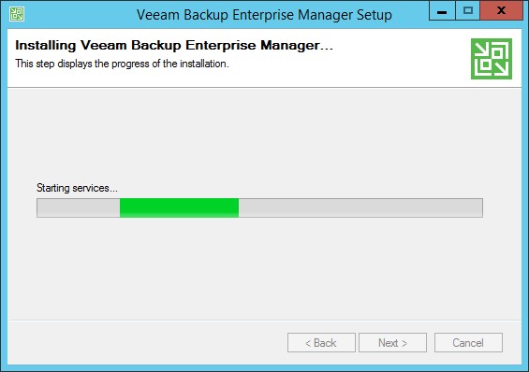Click the 'Veeam Backup Enterprise Manager Setup' window title

pyautogui.click(x=264, y=15)
